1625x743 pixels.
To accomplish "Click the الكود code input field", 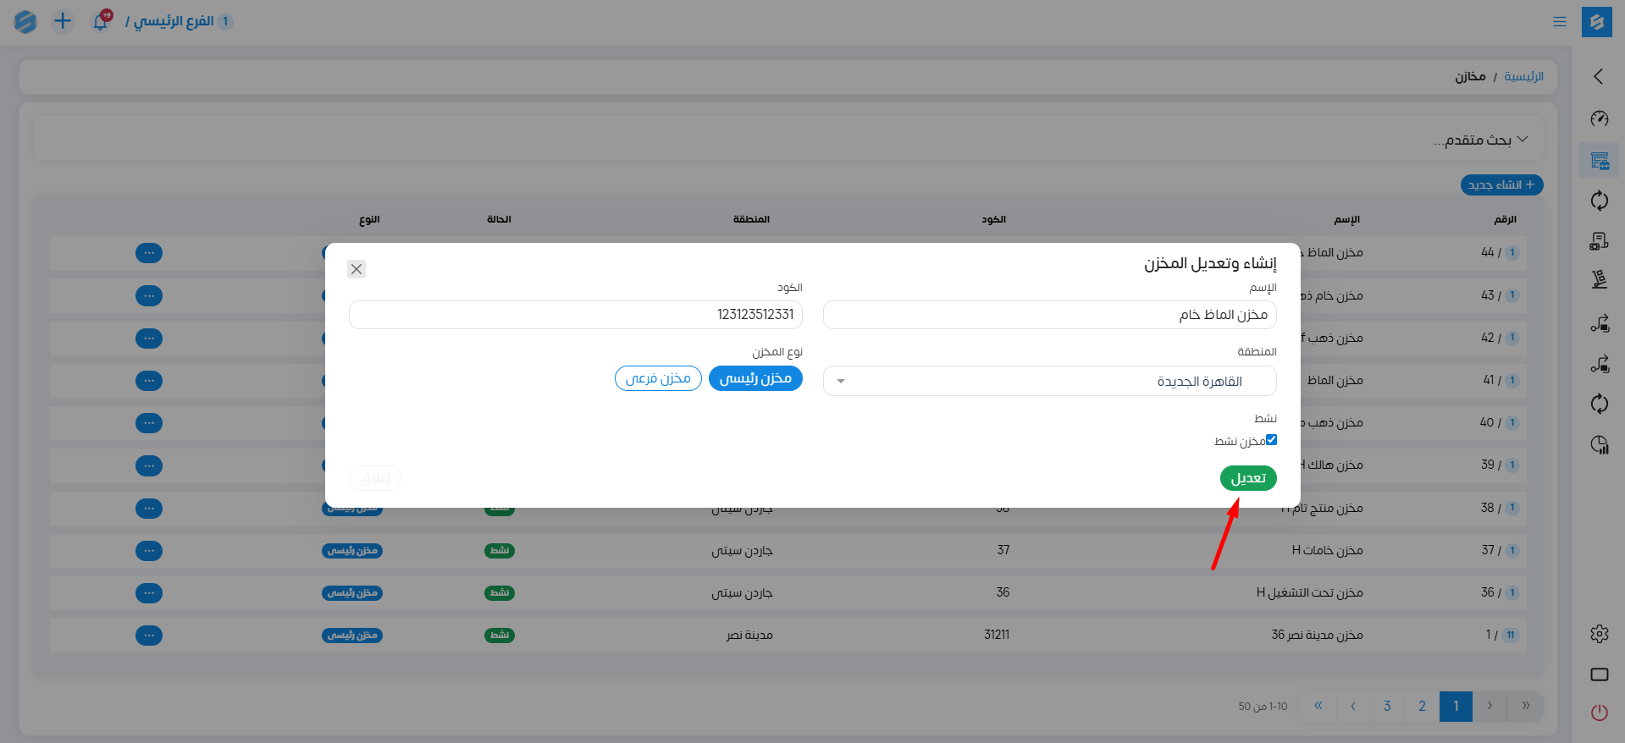I will [575, 315].
